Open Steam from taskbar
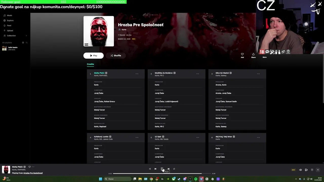The height and width of the screenshot is (182, 324). 179,179
